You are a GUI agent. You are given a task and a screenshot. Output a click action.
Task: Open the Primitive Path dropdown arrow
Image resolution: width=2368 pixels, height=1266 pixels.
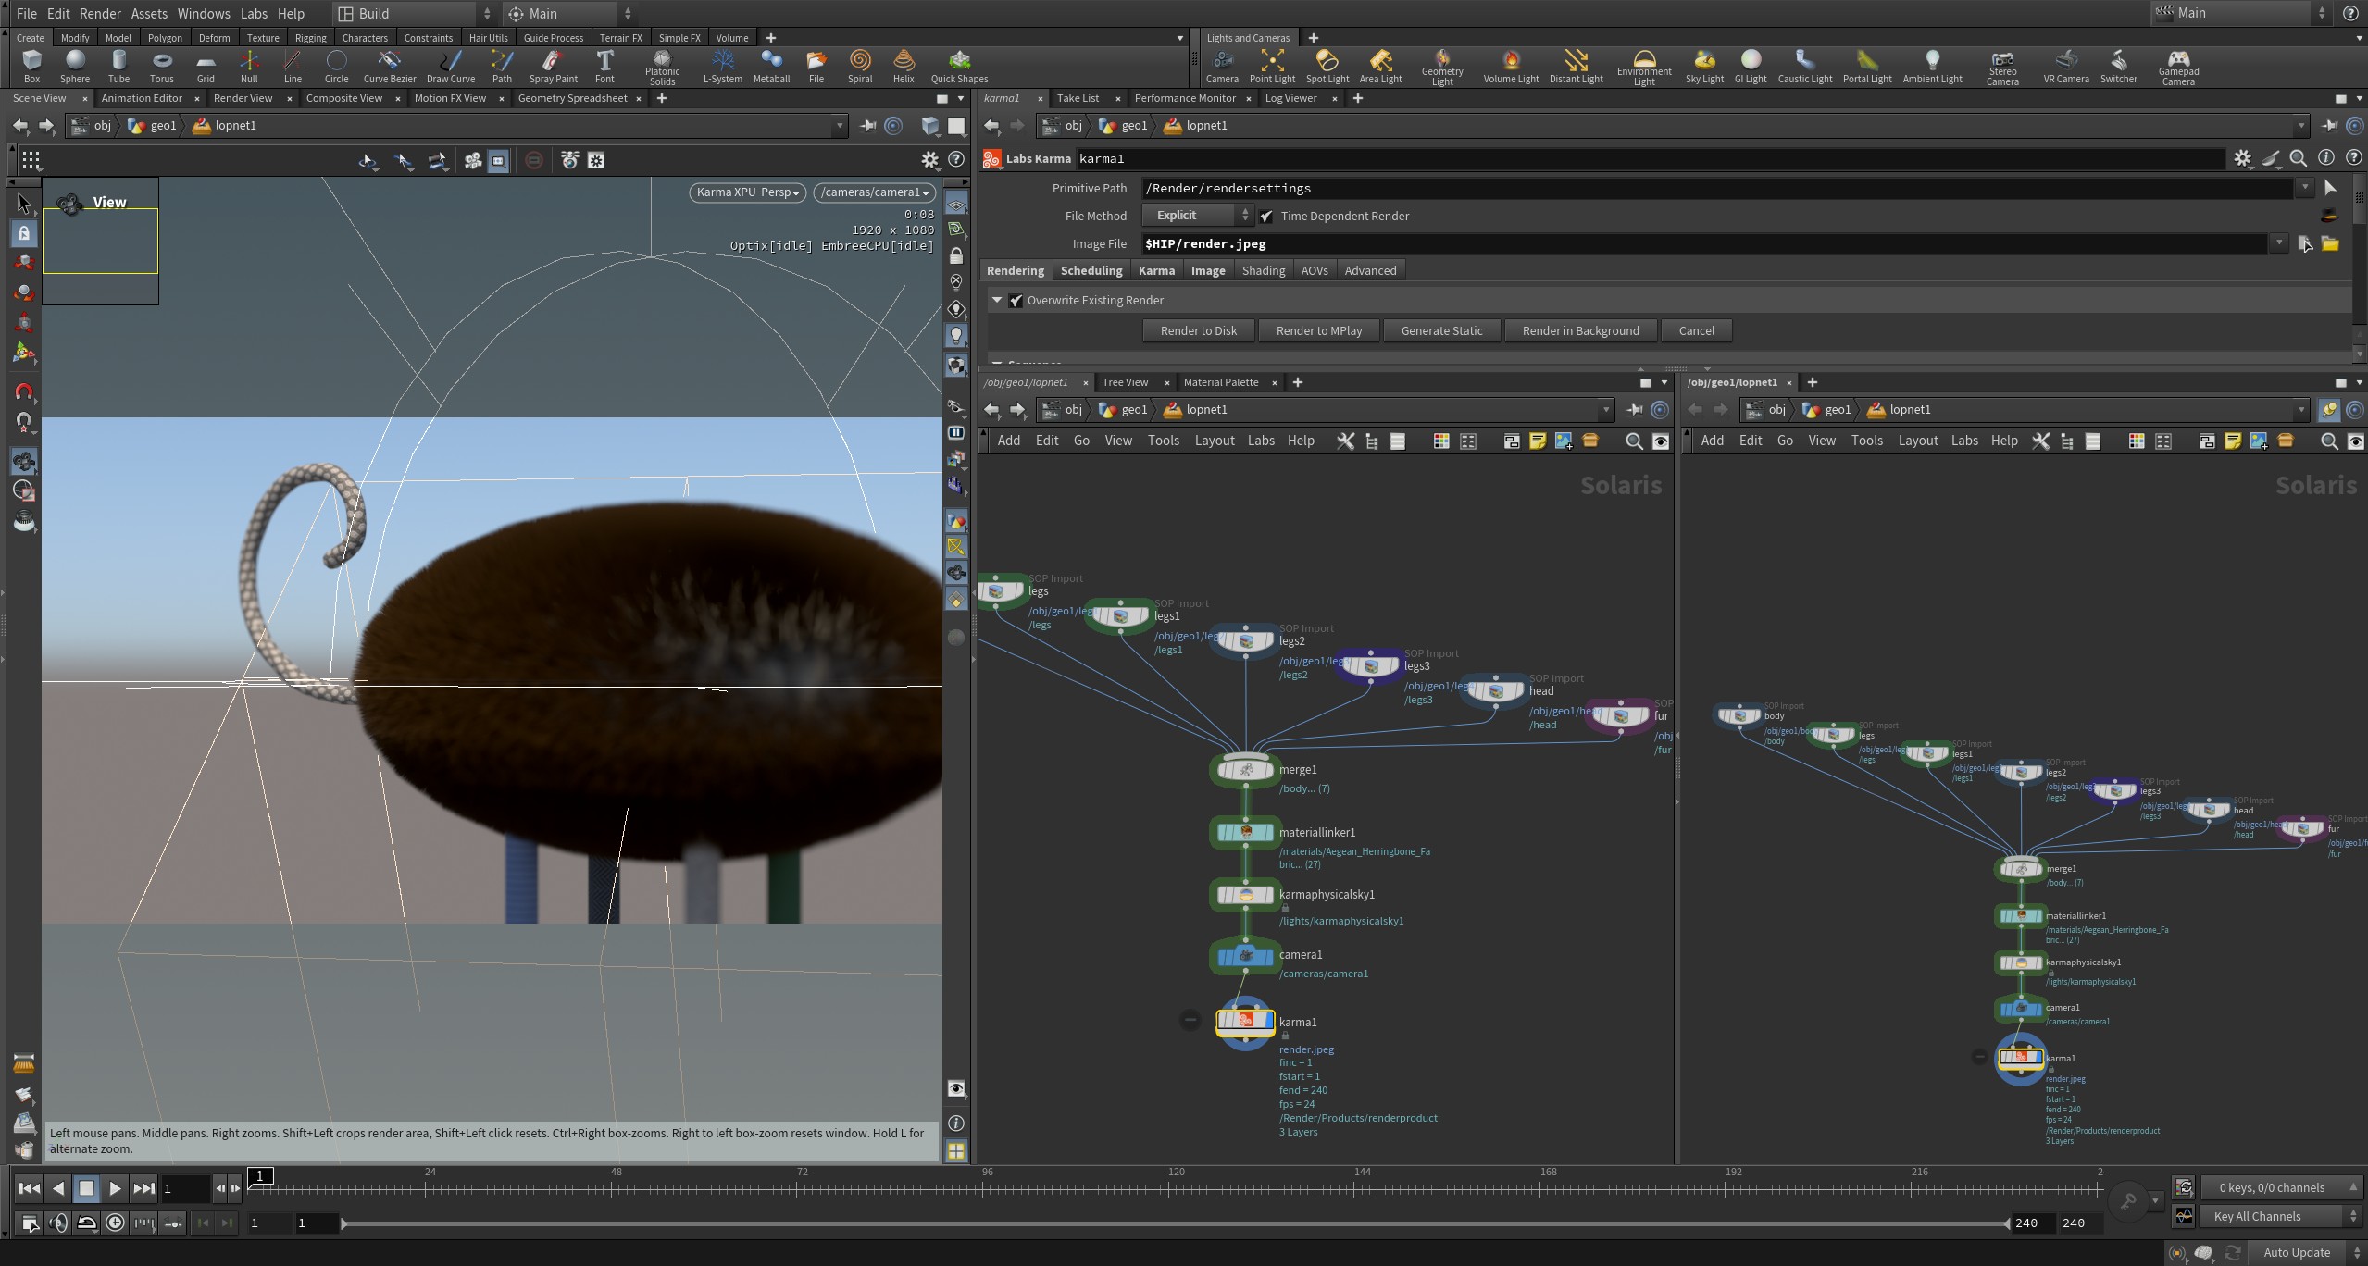point(2305,189)
